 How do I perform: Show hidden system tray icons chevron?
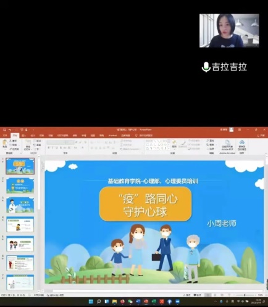216,301
